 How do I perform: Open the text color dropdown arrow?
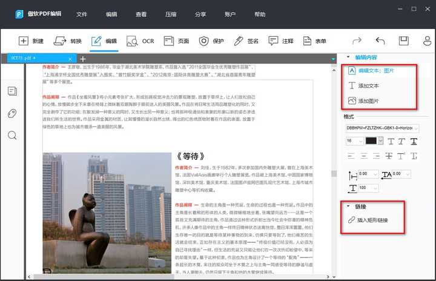381,140
